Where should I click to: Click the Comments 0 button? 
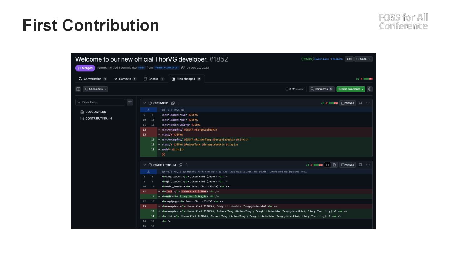pos(322,89)
